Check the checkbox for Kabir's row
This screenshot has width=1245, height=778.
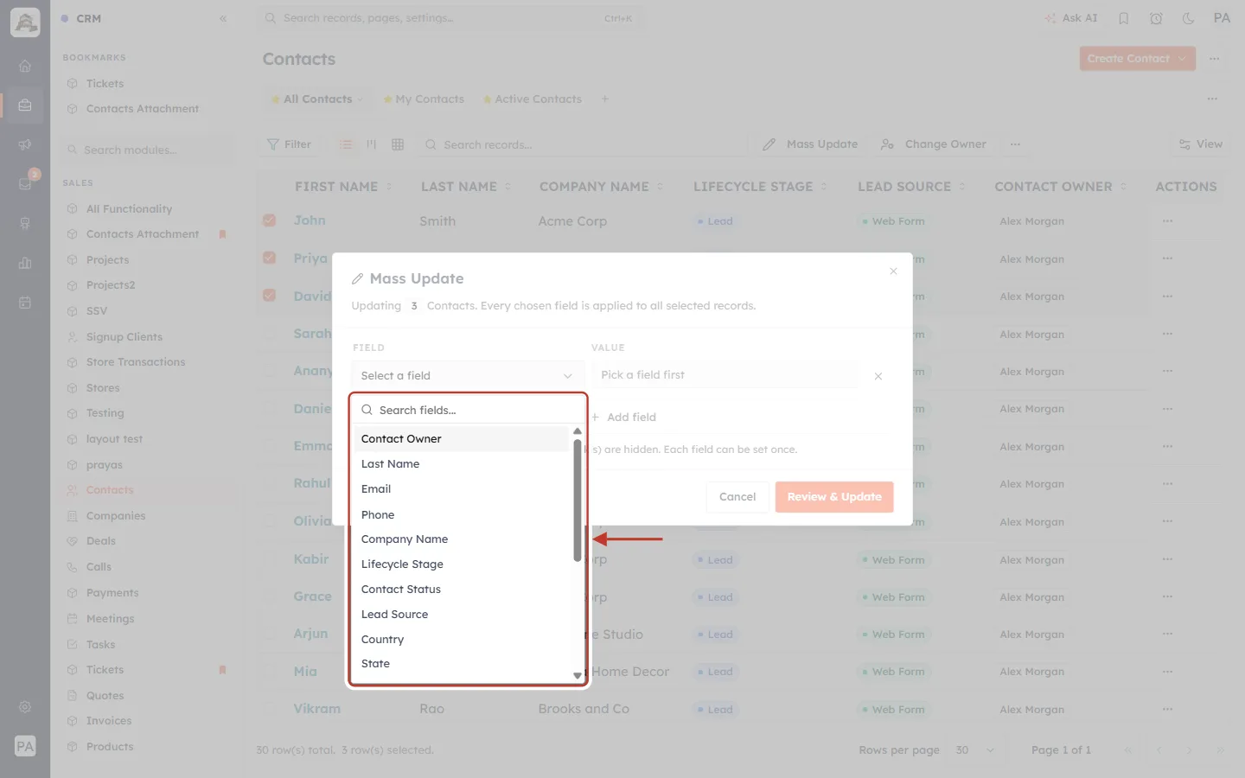tap(270, 559)
